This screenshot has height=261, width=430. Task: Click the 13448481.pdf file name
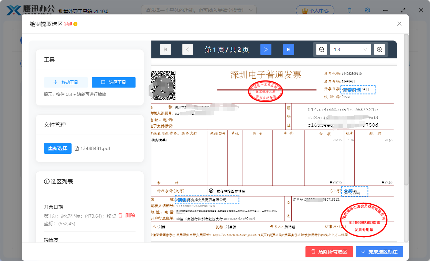pos(95,149)
